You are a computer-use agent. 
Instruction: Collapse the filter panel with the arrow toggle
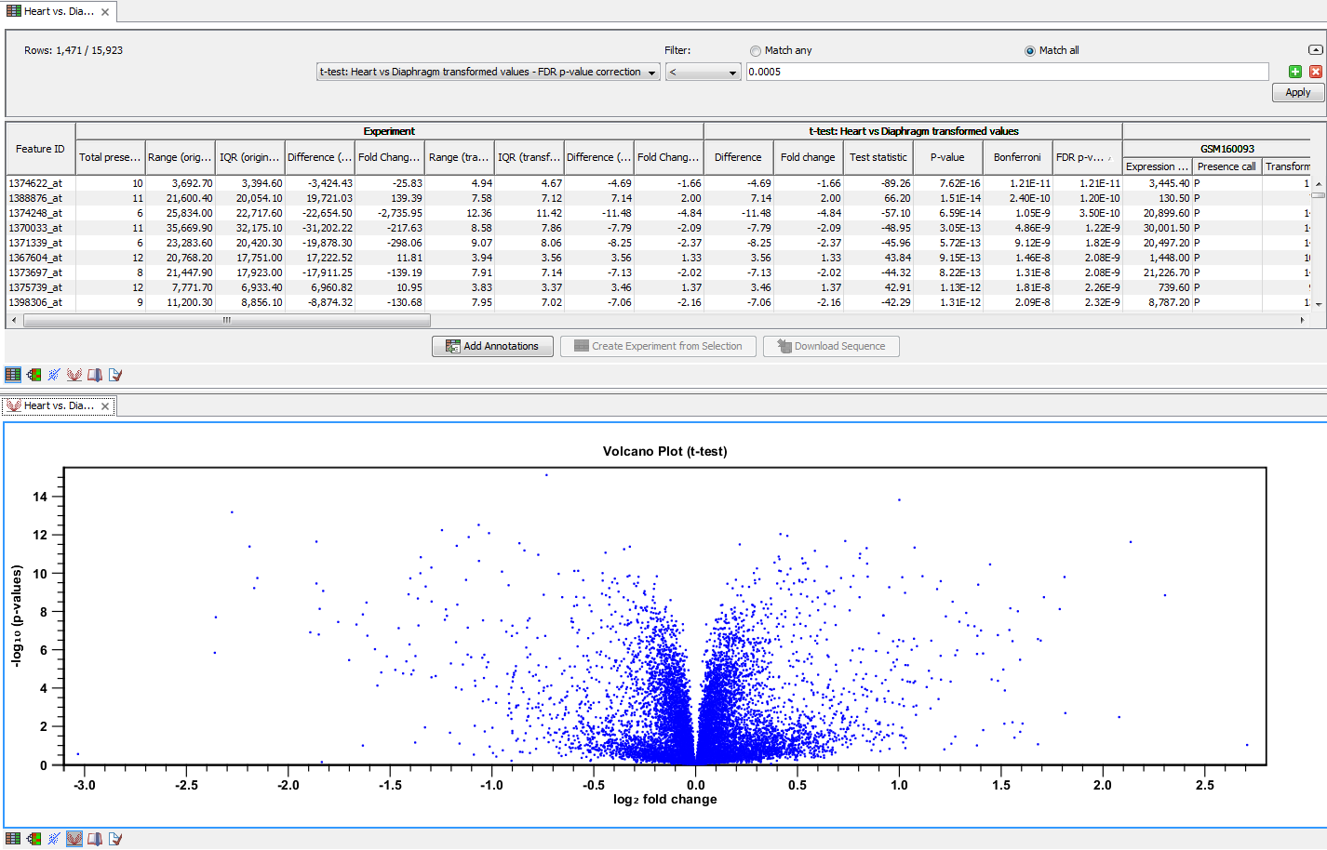tap(1315, 49)
